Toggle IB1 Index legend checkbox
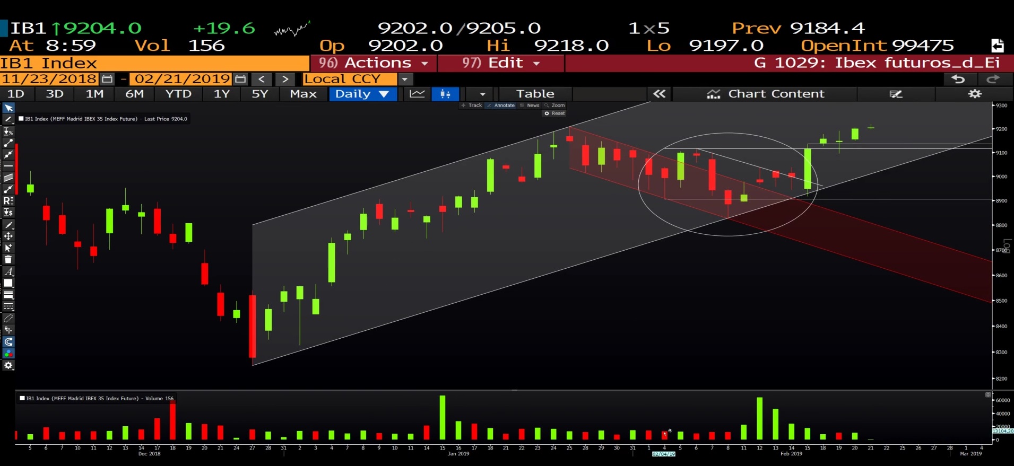This screenshot has width=1014, height=466. [x=21, y=119]
